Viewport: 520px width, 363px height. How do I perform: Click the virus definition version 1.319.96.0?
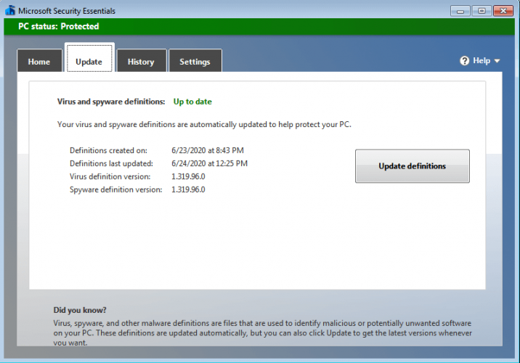[188, 176]
